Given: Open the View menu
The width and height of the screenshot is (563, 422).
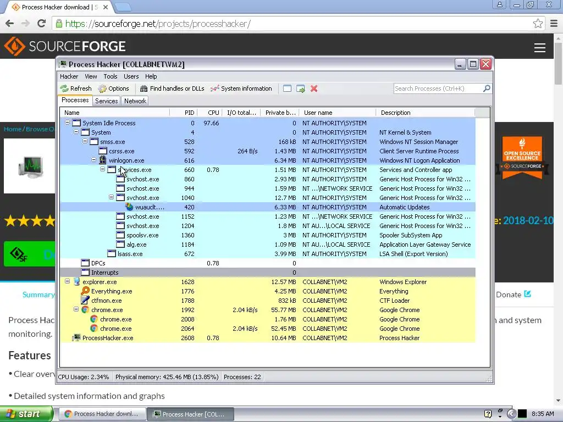Looking at the screenshot, I should 91,76.
